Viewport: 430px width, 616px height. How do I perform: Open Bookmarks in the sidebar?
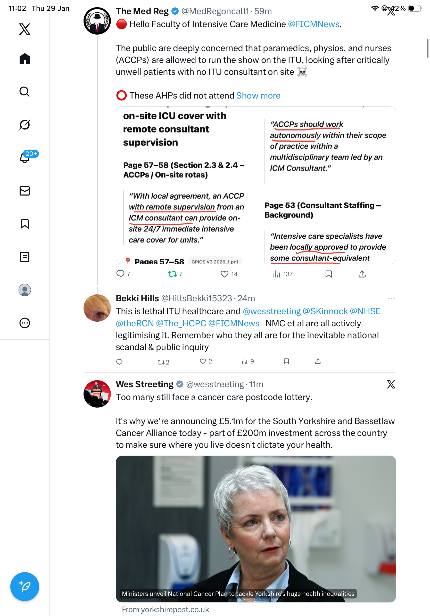coord(25,224)
